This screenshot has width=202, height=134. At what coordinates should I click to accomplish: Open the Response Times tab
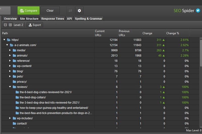click(x=53, y=19)
